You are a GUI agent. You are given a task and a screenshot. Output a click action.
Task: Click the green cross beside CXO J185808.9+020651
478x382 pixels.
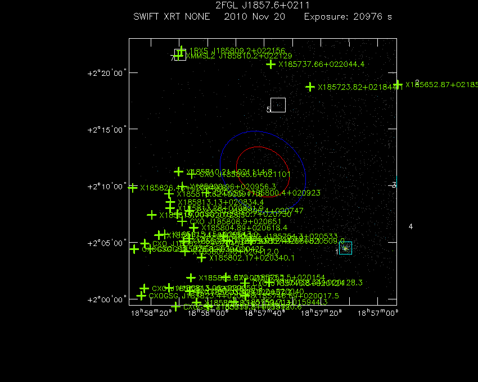click(x=182, y=221)
